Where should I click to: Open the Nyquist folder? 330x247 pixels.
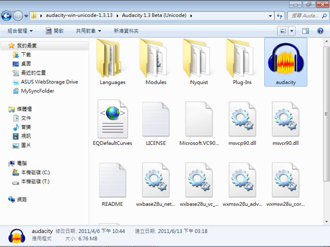[x=199, y=62]
